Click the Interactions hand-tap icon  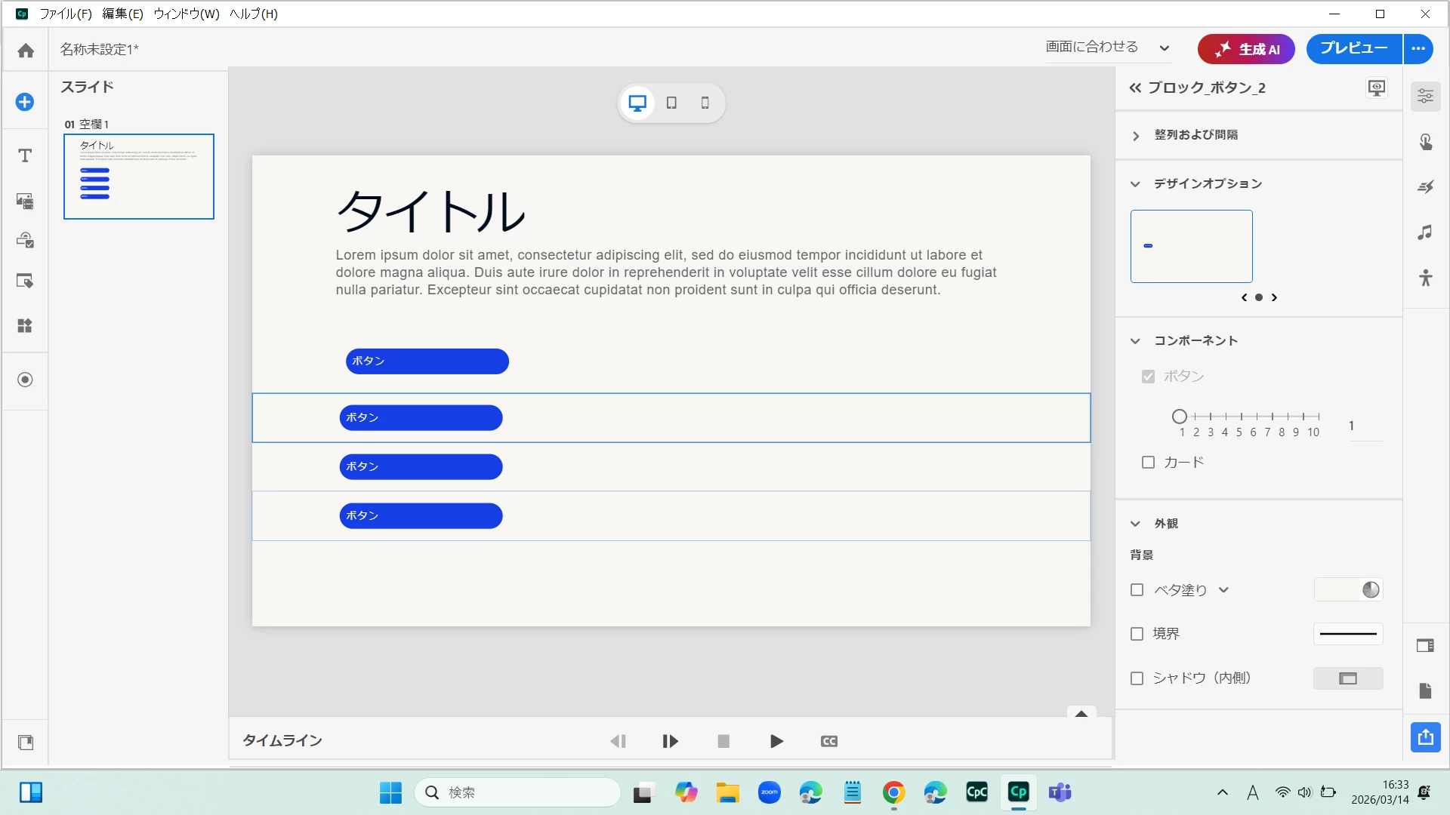point(1425,142)
